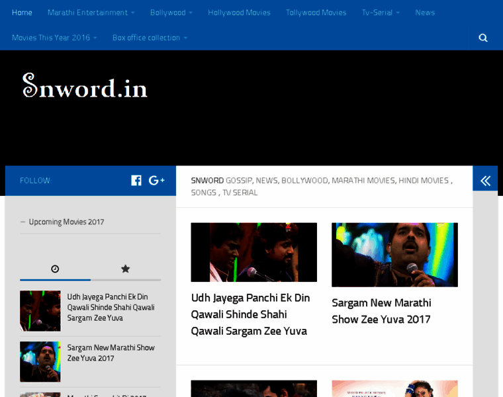Open sidebar Udh Jayega Panchi post thumbnail

pyautogui.click(x=40, y=311)
